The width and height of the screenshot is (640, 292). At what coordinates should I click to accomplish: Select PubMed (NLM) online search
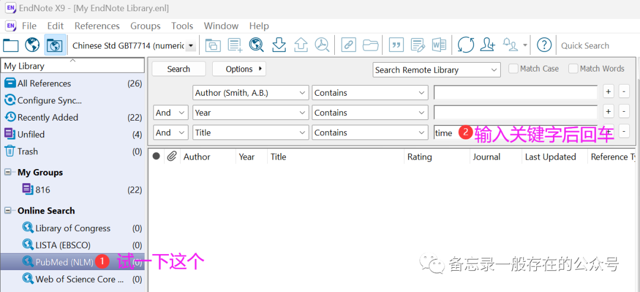tap(73, 262)
